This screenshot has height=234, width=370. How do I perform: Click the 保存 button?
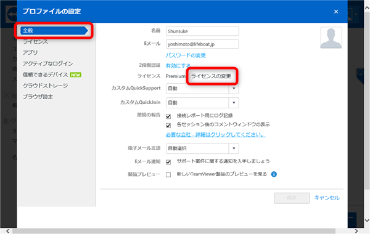pyautogui.click(x=292, y=198)
